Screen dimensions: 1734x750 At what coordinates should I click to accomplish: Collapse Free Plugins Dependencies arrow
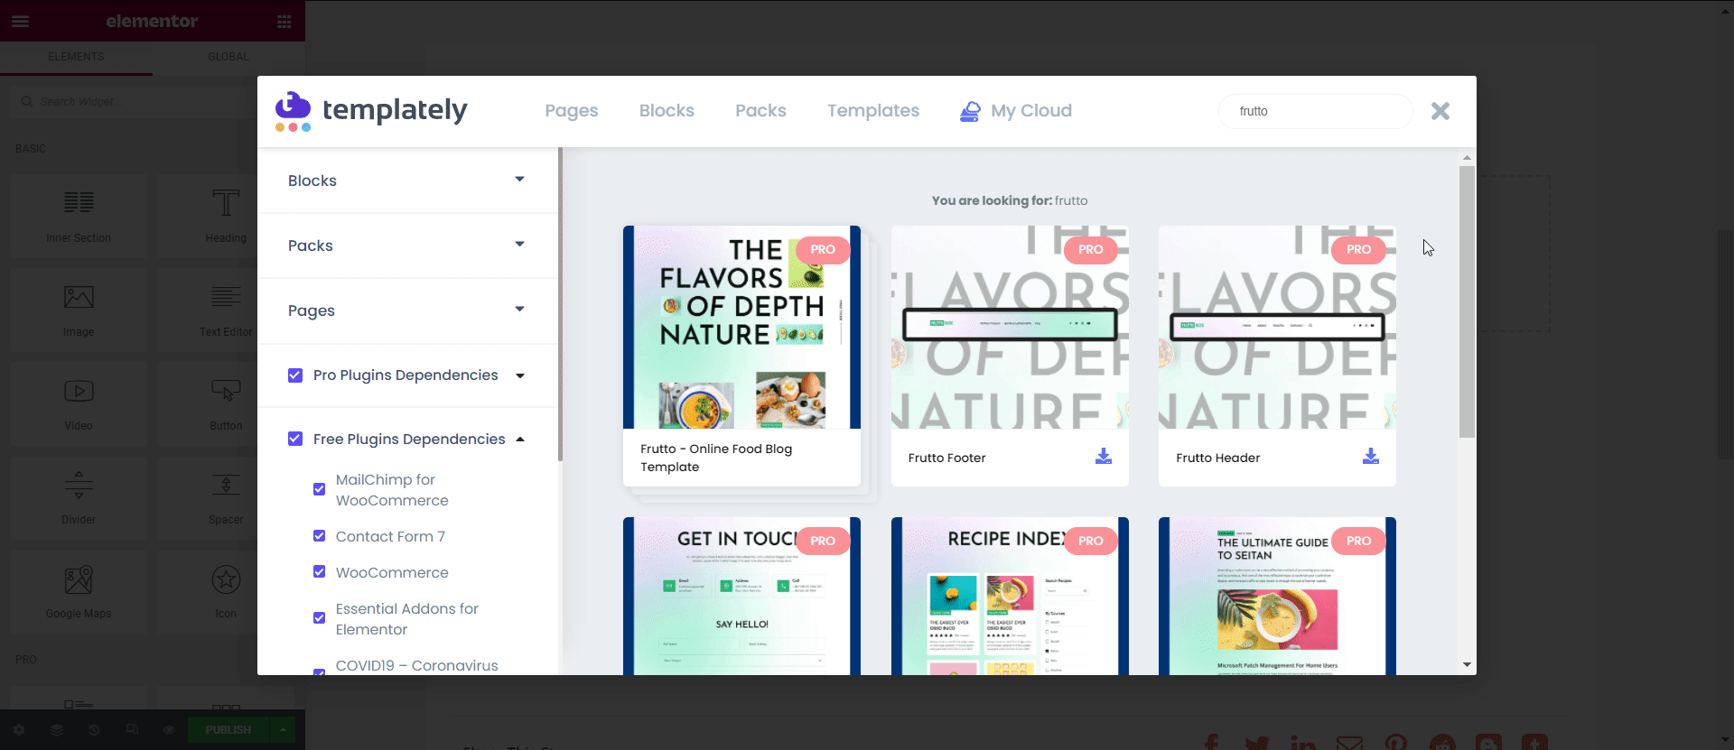tap(520, 440)
